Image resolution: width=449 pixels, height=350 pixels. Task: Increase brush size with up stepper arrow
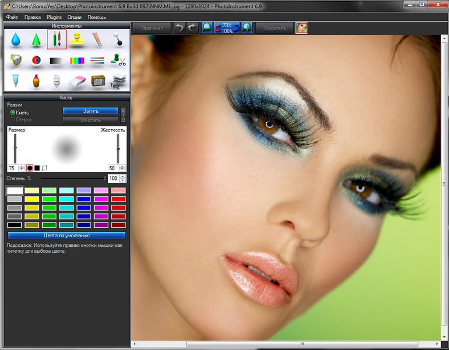[22, 166]
